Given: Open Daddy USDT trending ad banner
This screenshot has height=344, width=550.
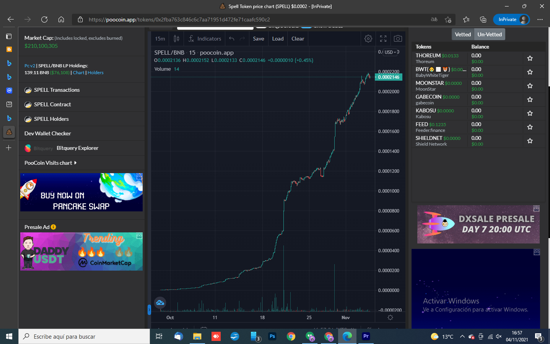Looking at the screenshot, I should 81,252.
